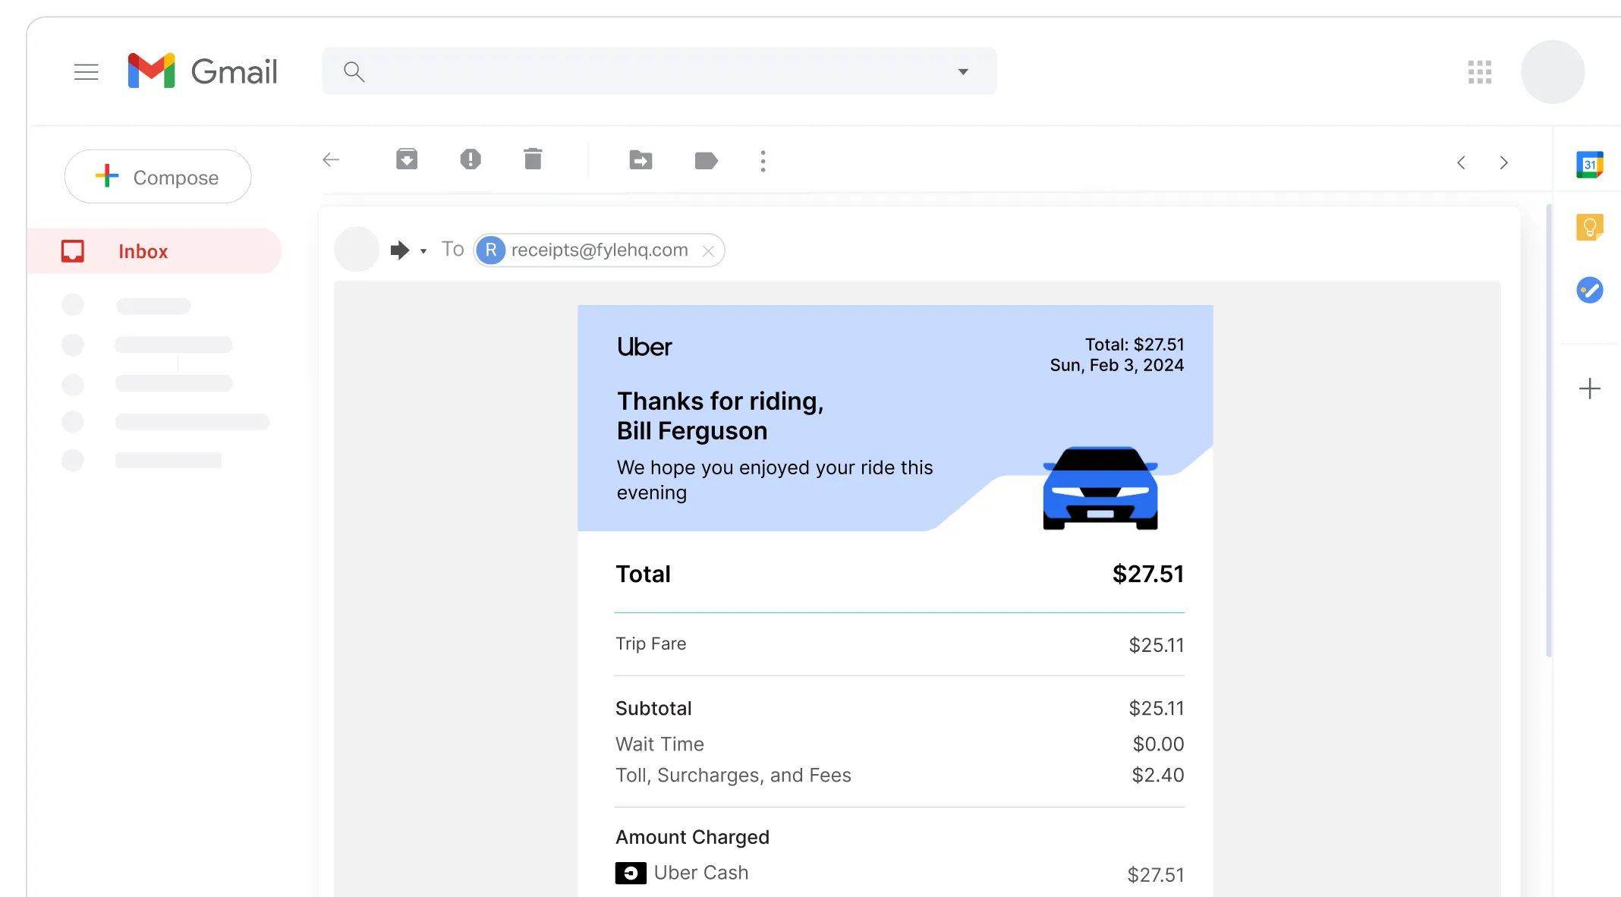This screenshot has height=897, width=1621.
Task: Open Google Tasks from the side panel
Action: 1591,290
